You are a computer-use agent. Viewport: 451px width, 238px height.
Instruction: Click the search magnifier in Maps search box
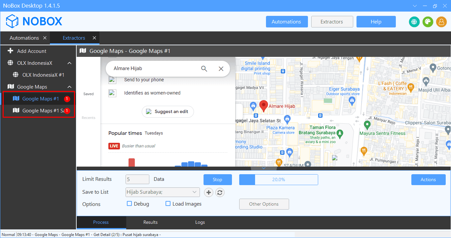click(204, 68)
